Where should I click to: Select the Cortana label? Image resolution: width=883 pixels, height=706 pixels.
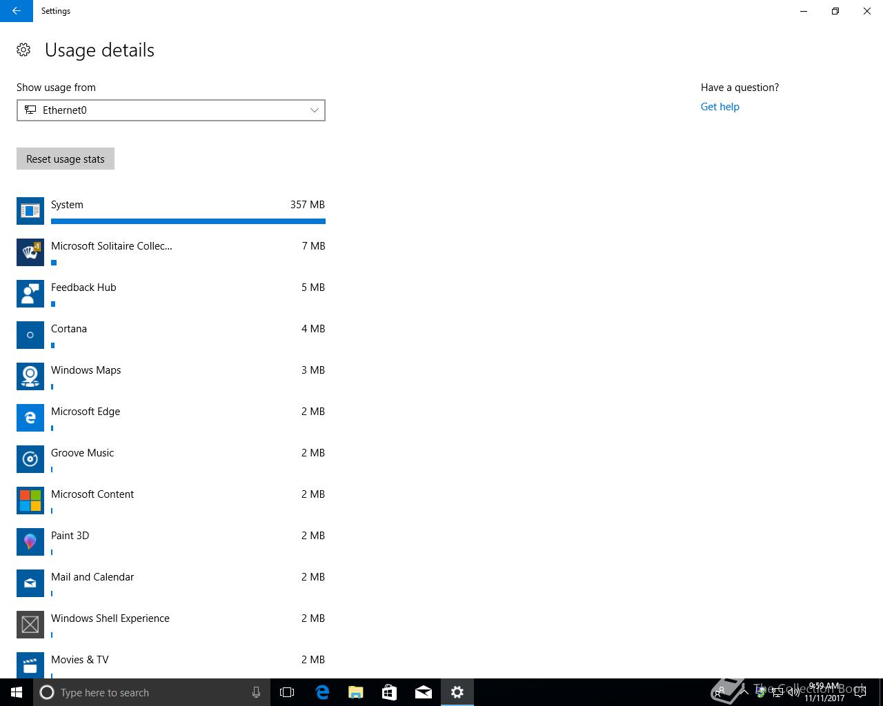click(x=69, y=329)
